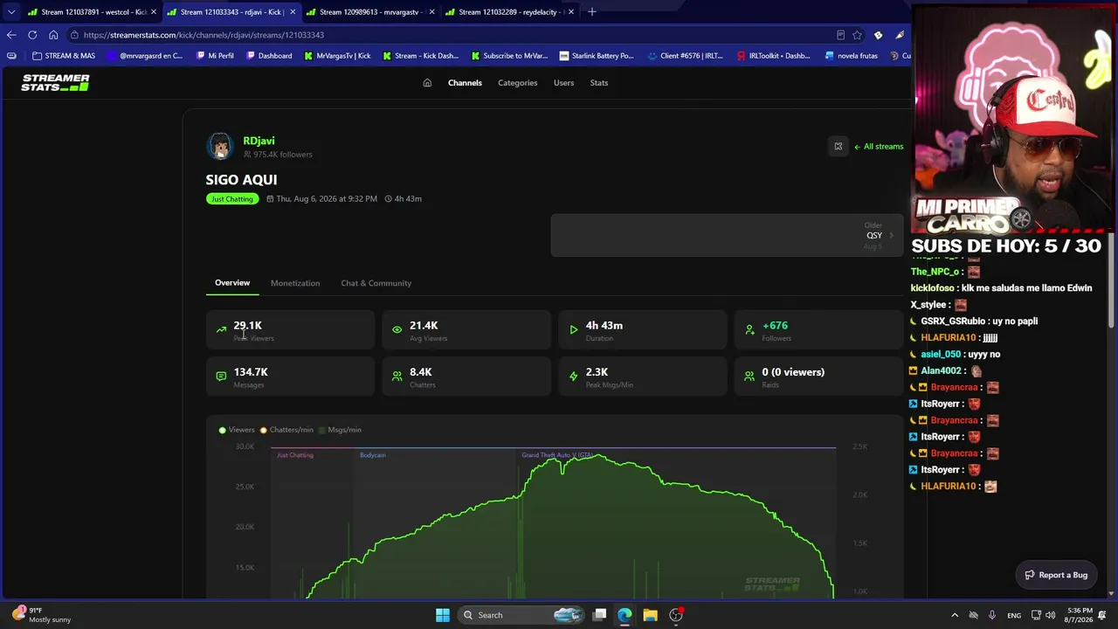Viewport: 1118px width, 629px height.
Task: Click the Raids people icon
Action: [x=749, y=377]
